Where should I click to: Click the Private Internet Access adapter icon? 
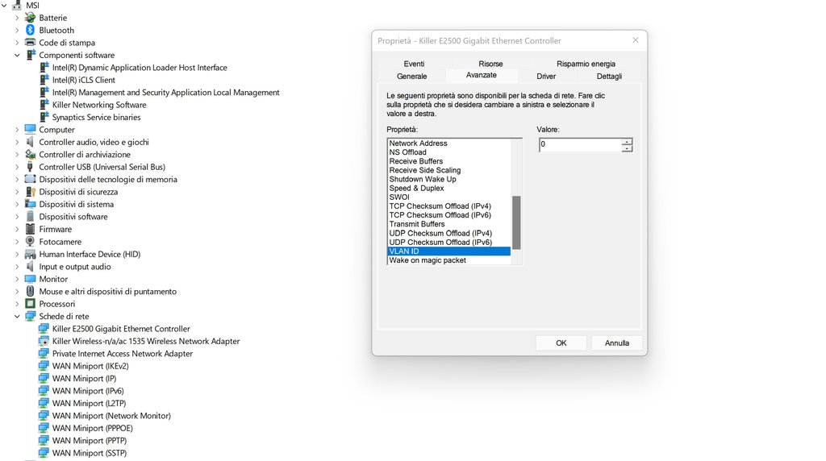[44, 354]
